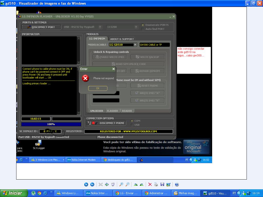
Task: Expand hidden tray icons in captured taskbar
Action: pos(191,160)
